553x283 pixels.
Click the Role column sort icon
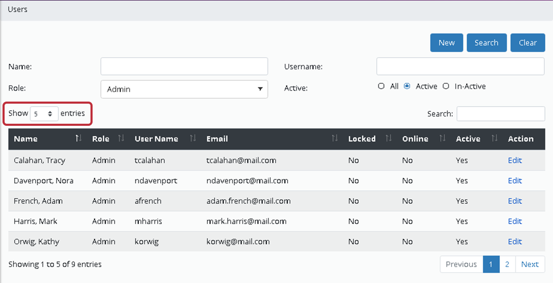tap(121, 138)
